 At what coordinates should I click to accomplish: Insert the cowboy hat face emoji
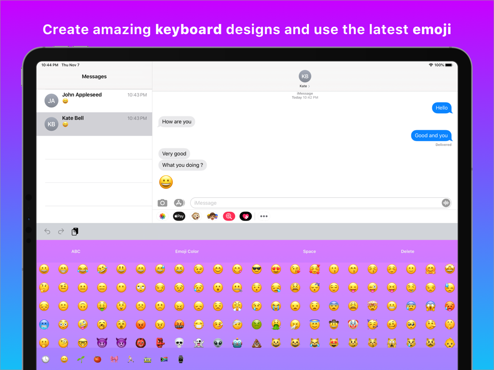pos(334,325)
